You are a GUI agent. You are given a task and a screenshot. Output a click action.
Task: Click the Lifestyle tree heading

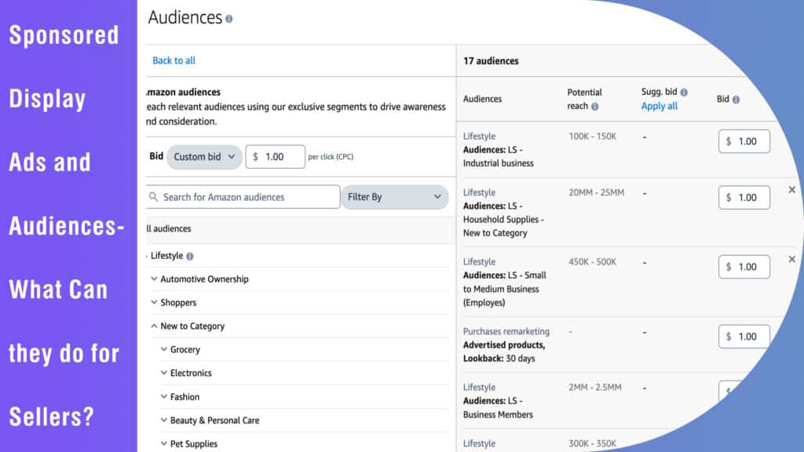(x=166, y=256)
